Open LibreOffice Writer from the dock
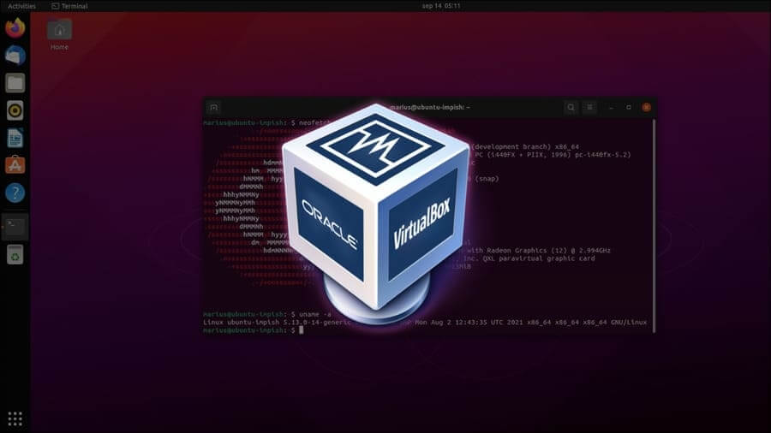Image resolution: width=771 pixels, height=433 pixels. coord(15,137)
